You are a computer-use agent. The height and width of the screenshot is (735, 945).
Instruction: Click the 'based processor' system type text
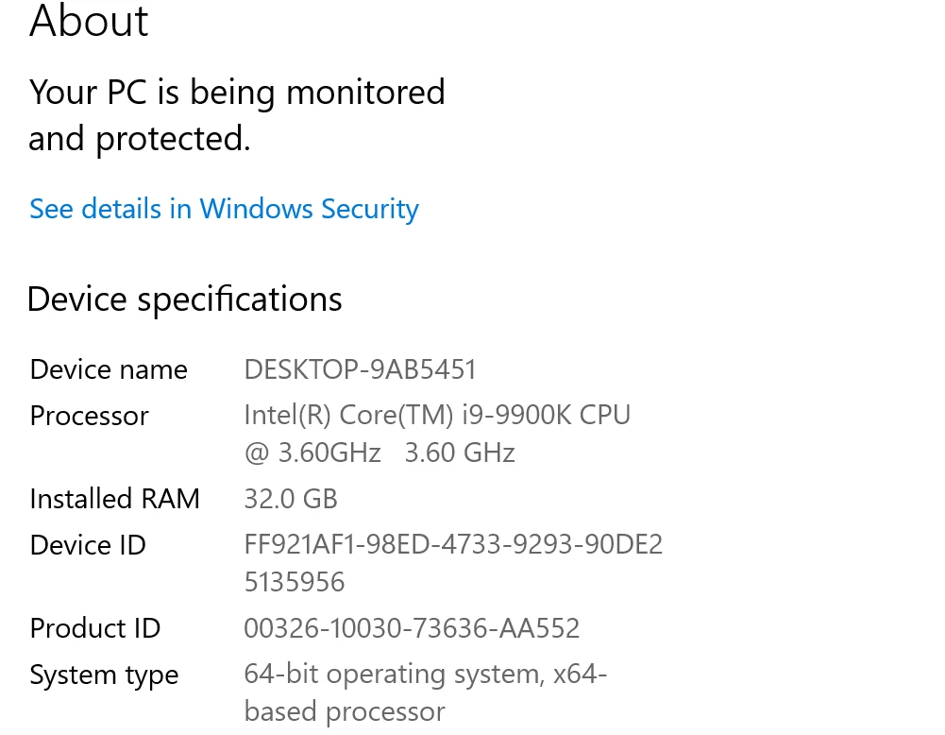[x=344, y=711]
